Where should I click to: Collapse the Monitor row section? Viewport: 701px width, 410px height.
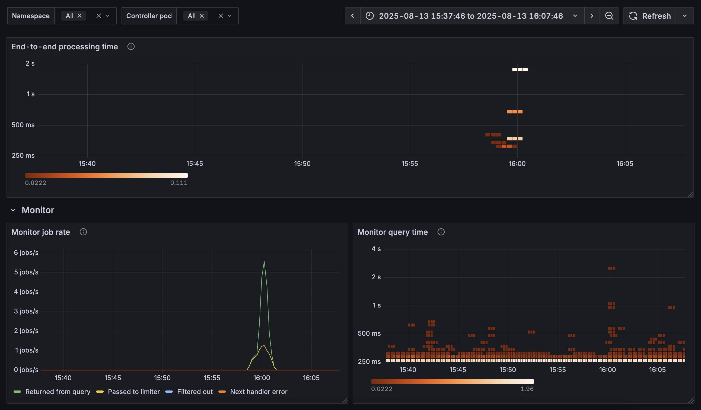pos(13,210)
